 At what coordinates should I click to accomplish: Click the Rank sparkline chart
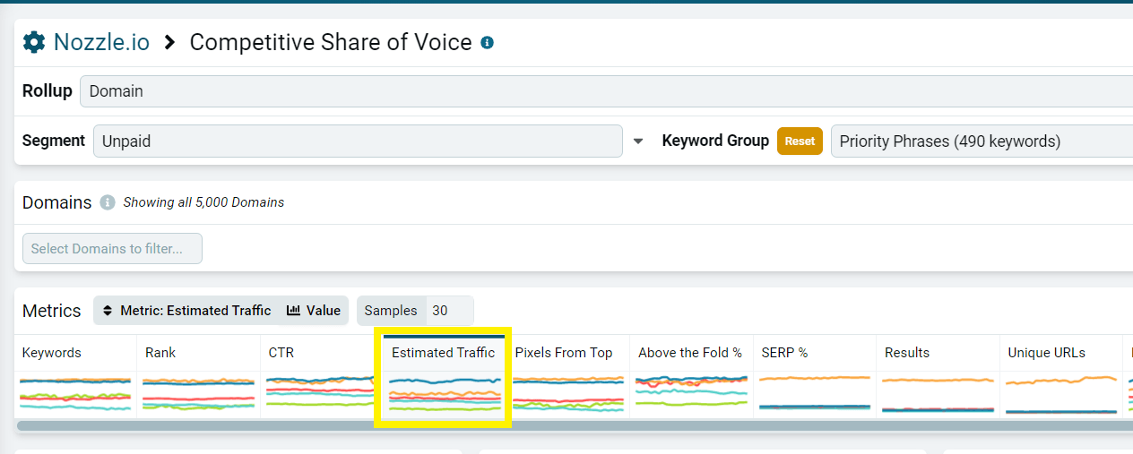pos(198,394)
